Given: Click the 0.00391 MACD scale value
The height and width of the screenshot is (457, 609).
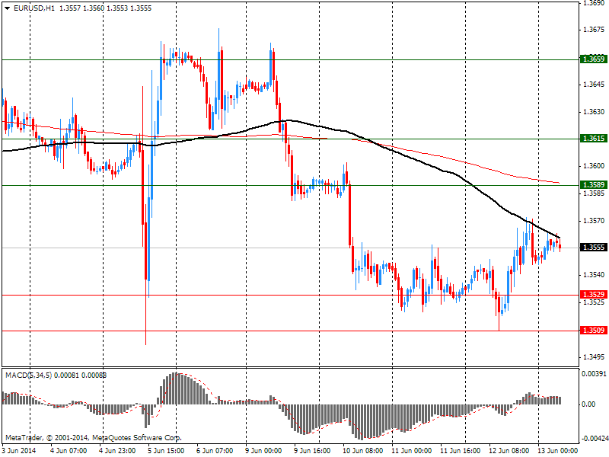Looking at the screenshot, I should click(x=594, y=374).
